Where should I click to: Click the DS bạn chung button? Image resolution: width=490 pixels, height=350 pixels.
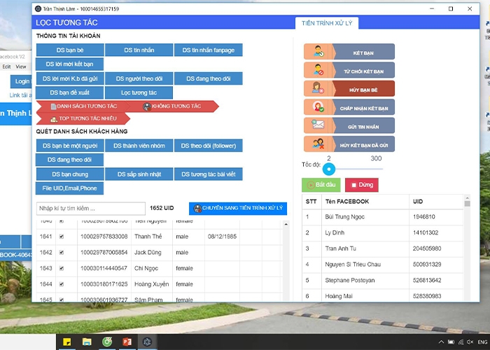point(70,174)
